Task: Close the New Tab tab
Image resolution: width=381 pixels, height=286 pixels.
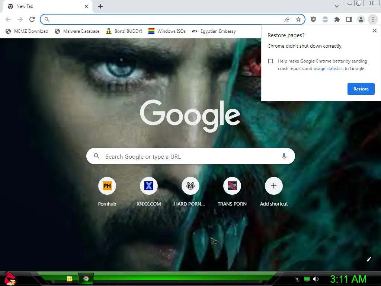Action: tap(86, 6)
